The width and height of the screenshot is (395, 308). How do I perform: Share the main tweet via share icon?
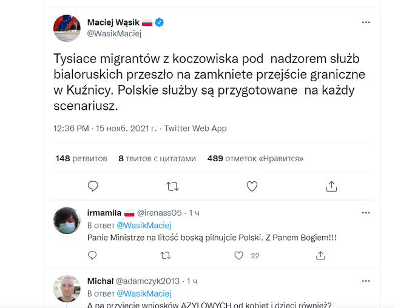pos(331,186)
